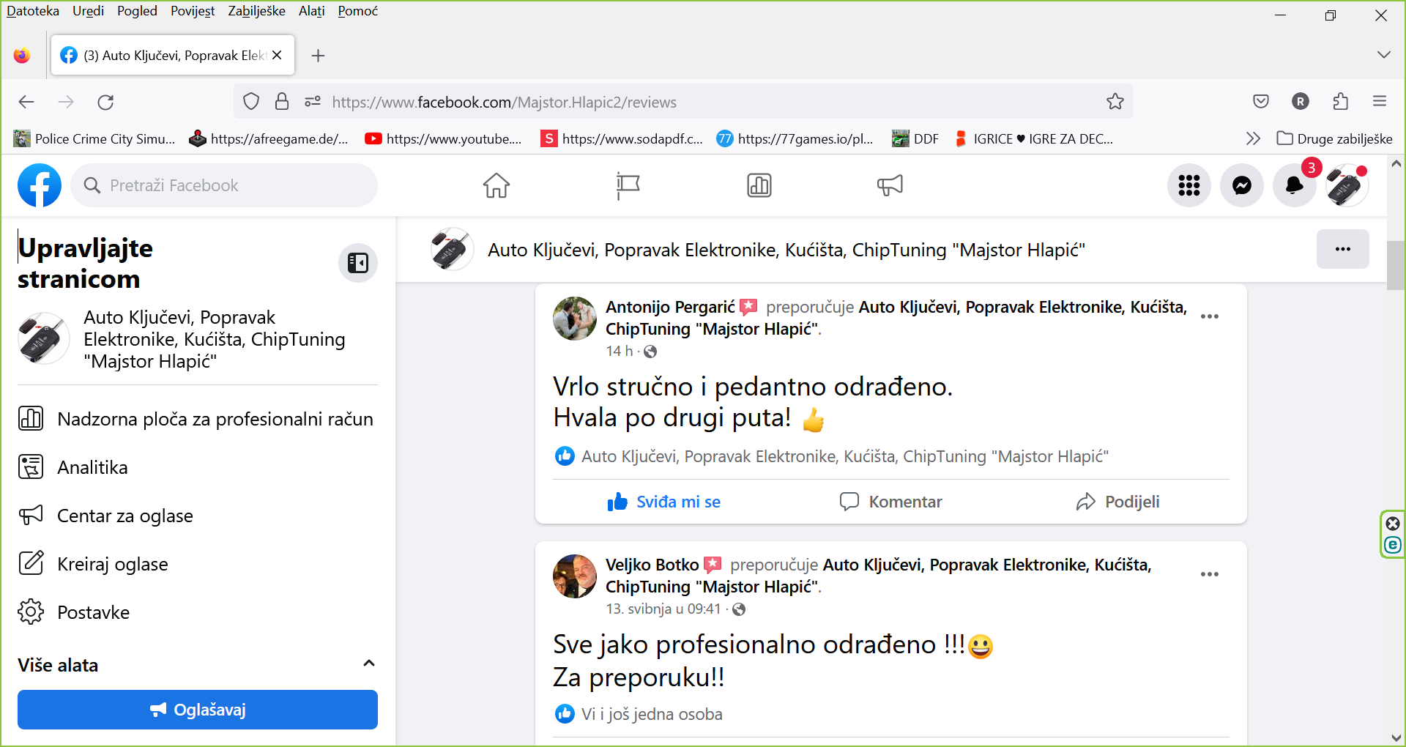Open the Ads megaphone icon in the top bar
The image size is (1406, 747).
coord(890,185)
